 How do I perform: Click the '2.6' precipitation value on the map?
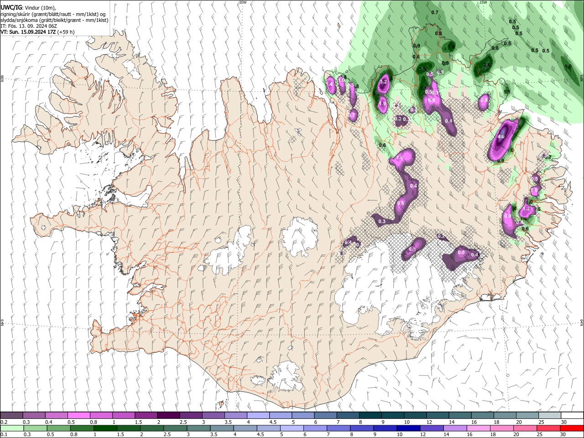click(x=486, y=65)
